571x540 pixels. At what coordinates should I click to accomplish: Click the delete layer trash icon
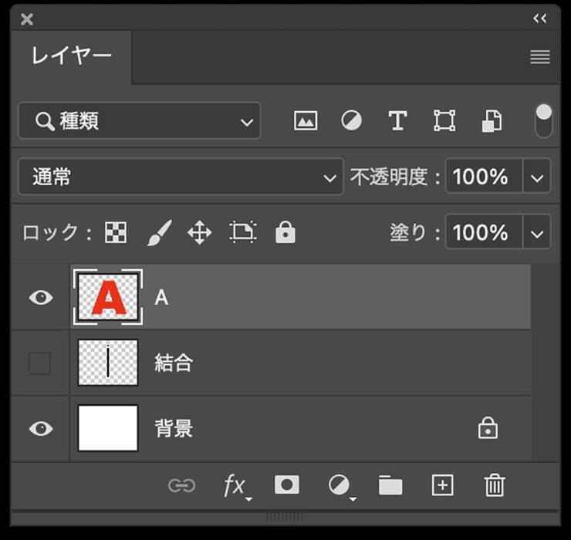point(494,485)
